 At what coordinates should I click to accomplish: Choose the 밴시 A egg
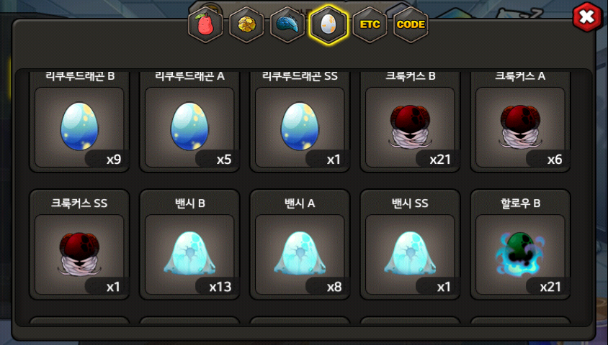tap(300, 254)
